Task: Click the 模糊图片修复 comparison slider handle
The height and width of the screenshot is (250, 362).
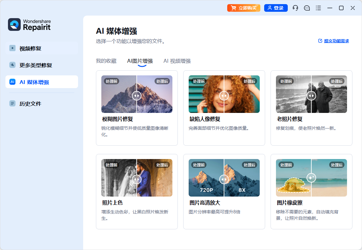Action: click(x=137, y=95)
